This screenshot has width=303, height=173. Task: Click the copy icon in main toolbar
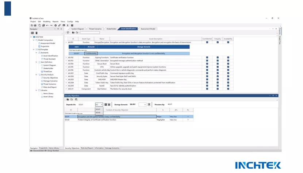(40, 25)
